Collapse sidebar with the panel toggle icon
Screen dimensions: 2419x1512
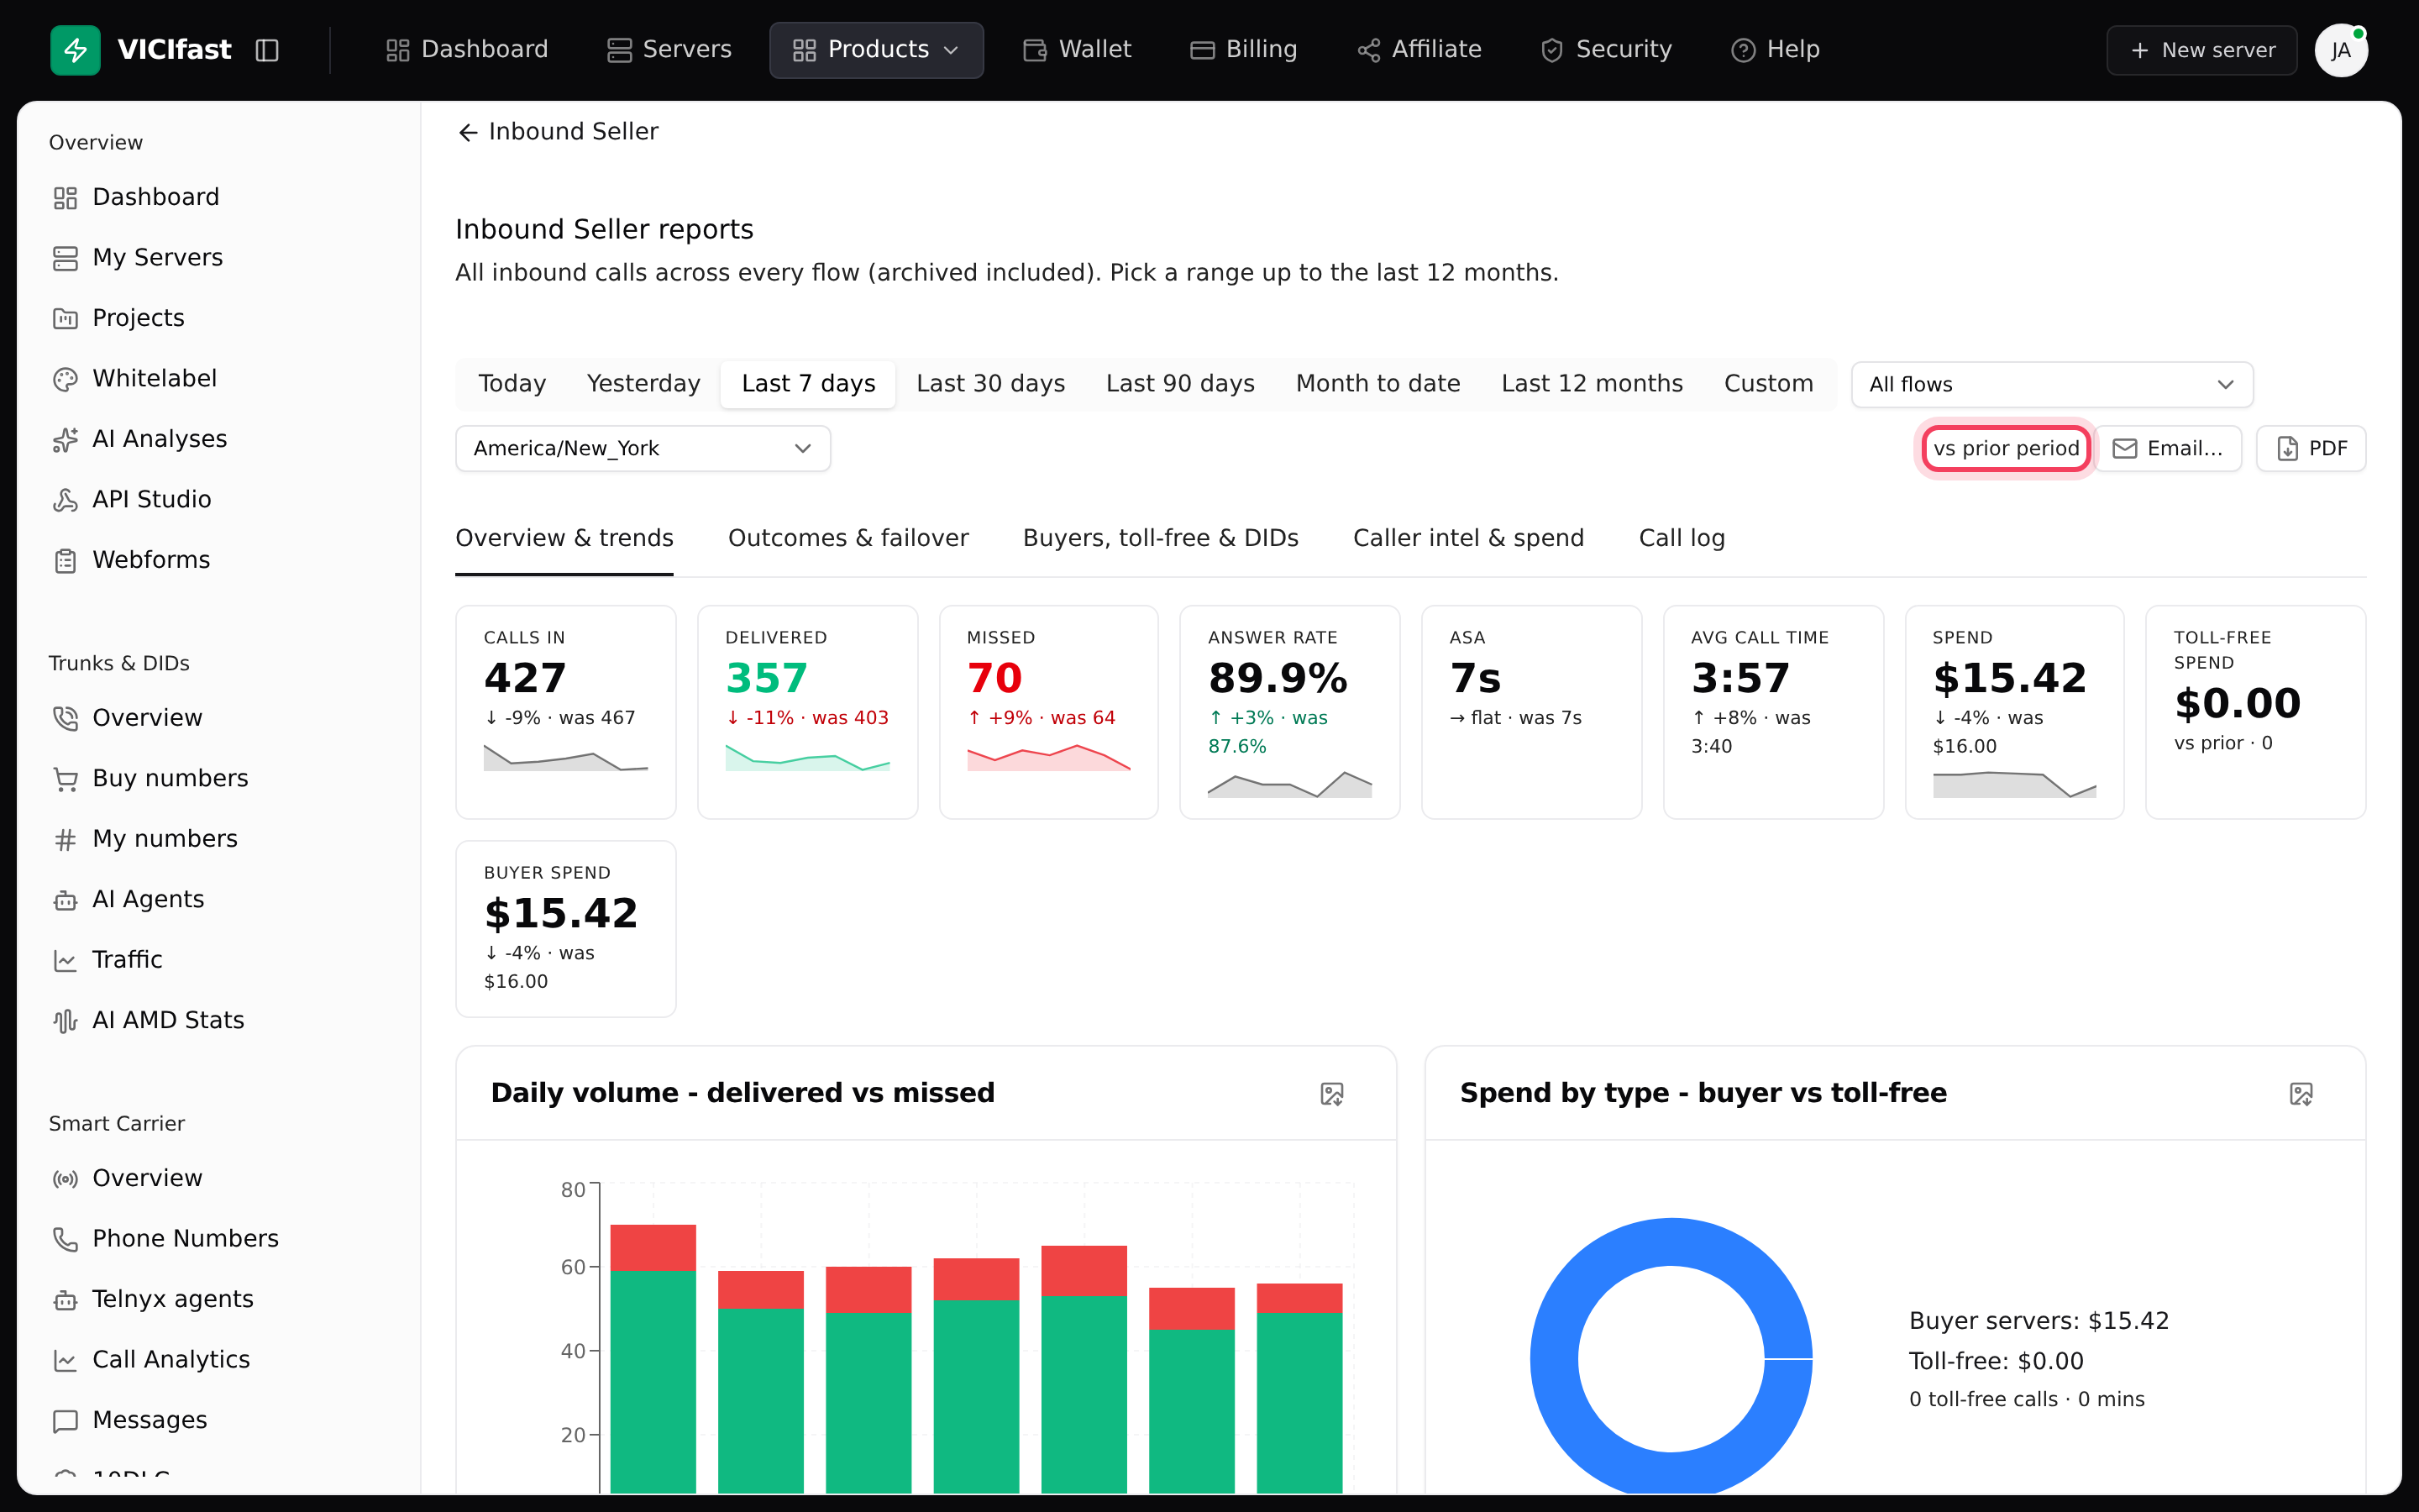pyautogui.click(x=267, y=50)
